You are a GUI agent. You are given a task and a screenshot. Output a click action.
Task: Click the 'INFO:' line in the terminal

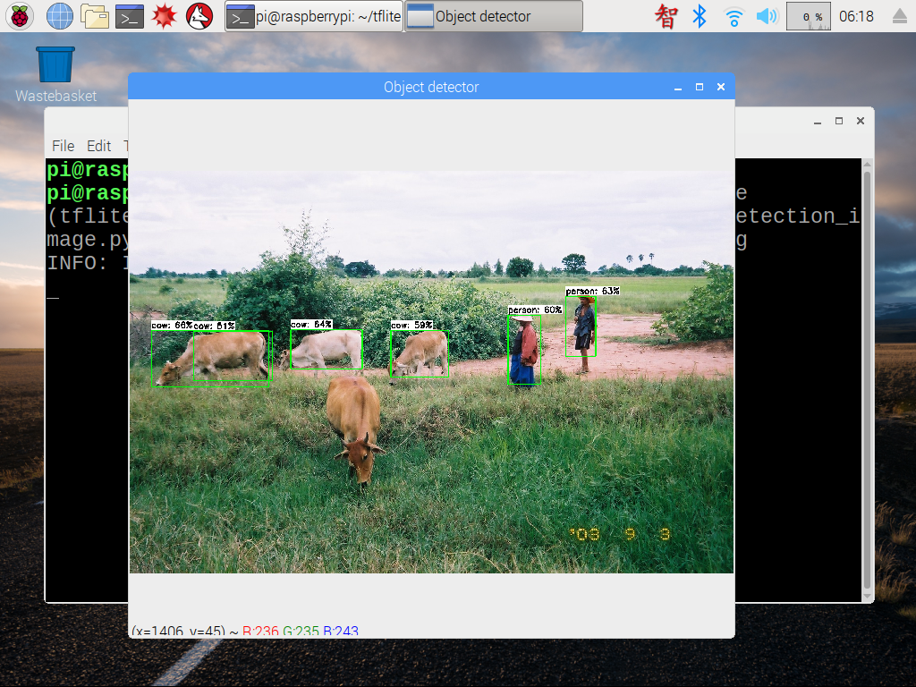[x=88, y=263]
